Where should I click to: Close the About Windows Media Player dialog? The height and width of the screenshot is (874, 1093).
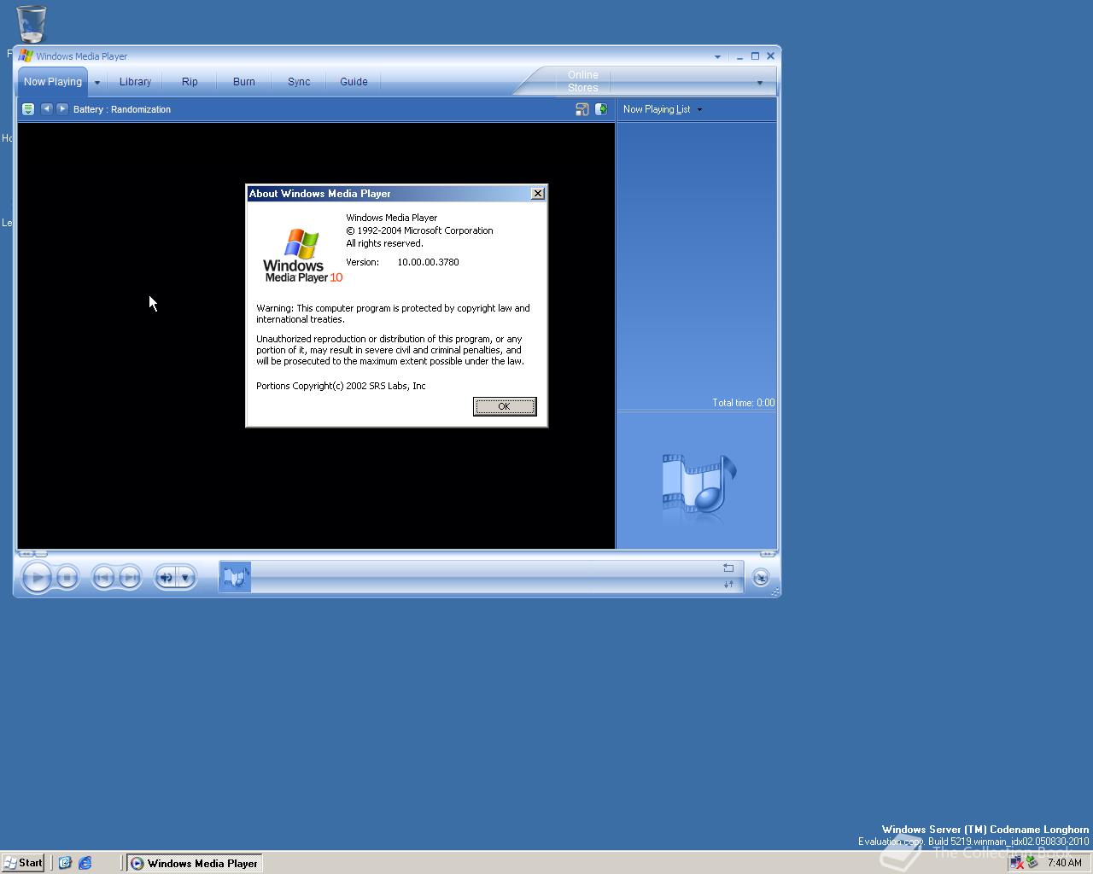(x=538, y=194)
